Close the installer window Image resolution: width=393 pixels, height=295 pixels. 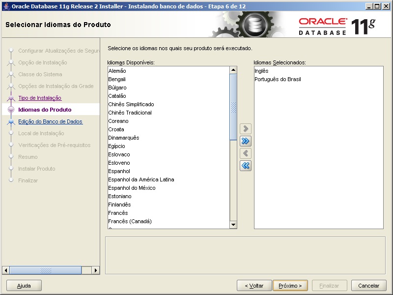(x=386, y=6)
